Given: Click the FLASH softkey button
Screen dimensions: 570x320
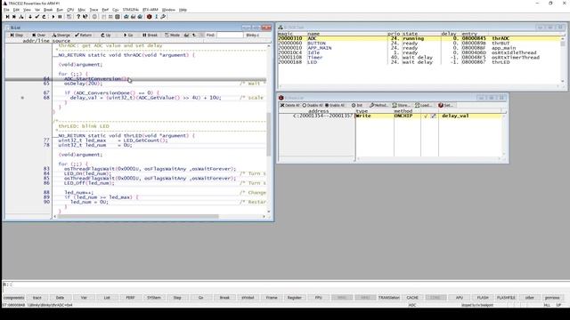Looking at the screenshot, I should pyautogui.click(x=483, y=298).
